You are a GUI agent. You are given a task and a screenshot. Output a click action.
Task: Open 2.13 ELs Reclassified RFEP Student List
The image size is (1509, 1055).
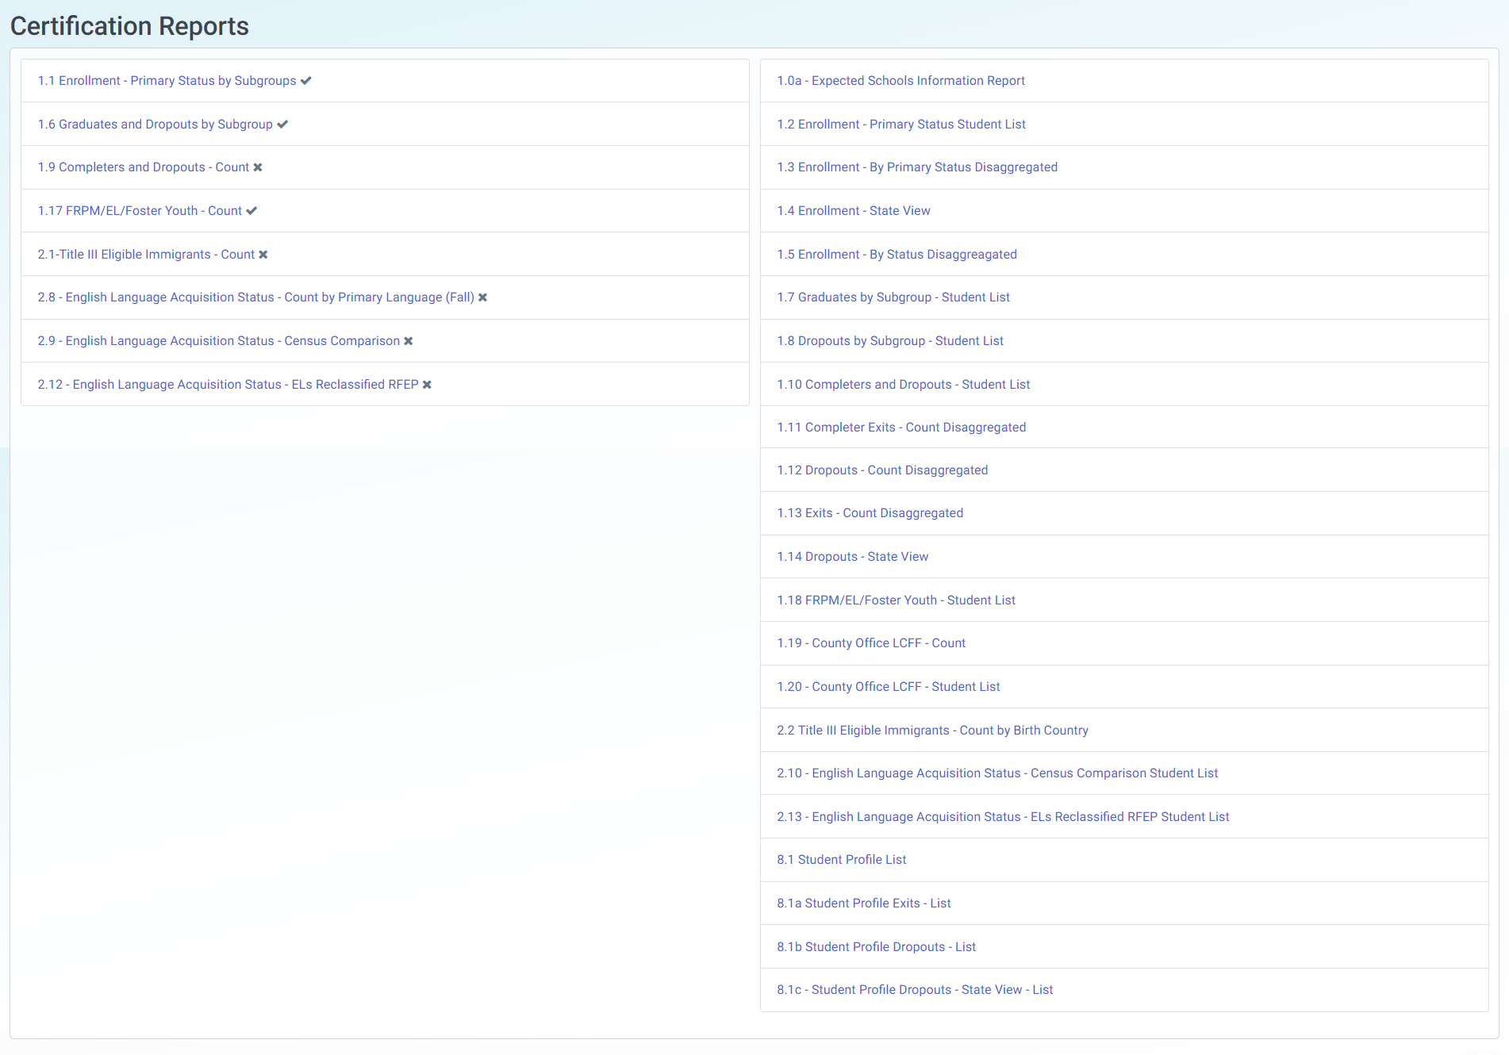click(x=1003, y=817)
